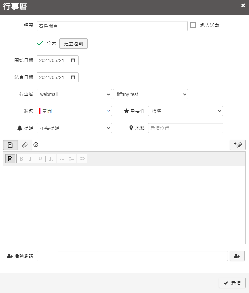Expand the 狀態 status dropdown
The width and height of the screenshot is (249, 293).
[74, 111]
